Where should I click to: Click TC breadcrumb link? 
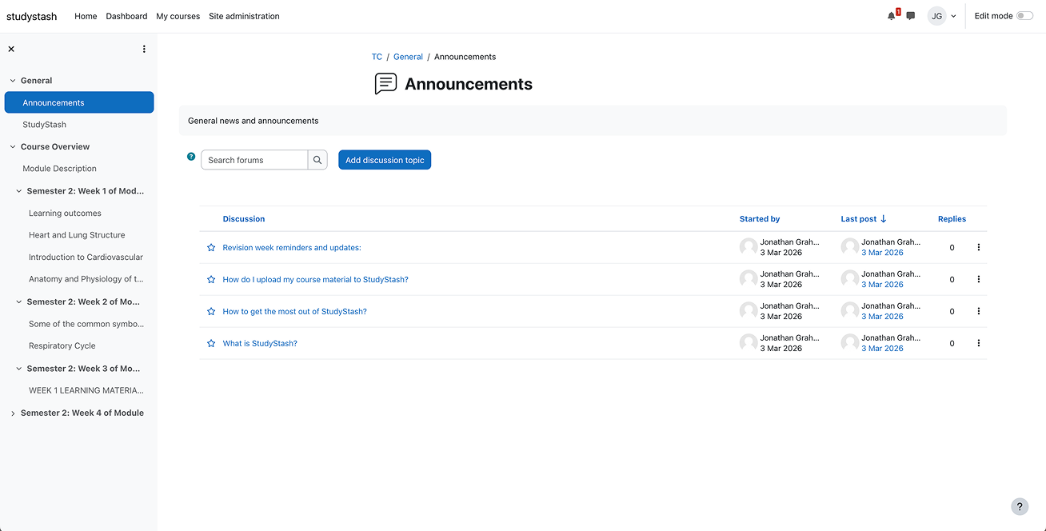[x=377, y=57]
